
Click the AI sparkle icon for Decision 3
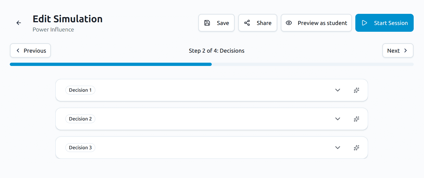click(x=356, y=148)
